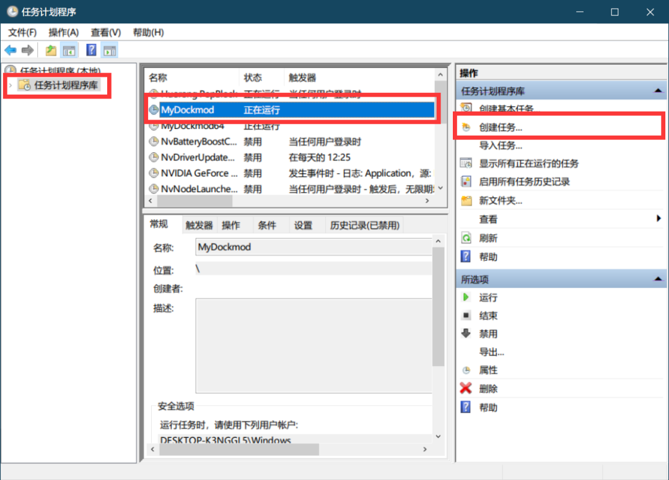Click the Back navigation arrow icon

(x=11, y=50)
